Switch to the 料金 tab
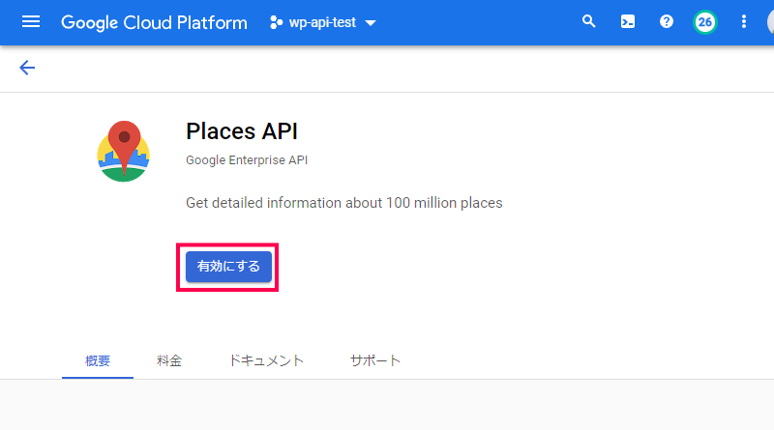The height and width of the screenshot is (430, 774). click(x=169, y=361)
